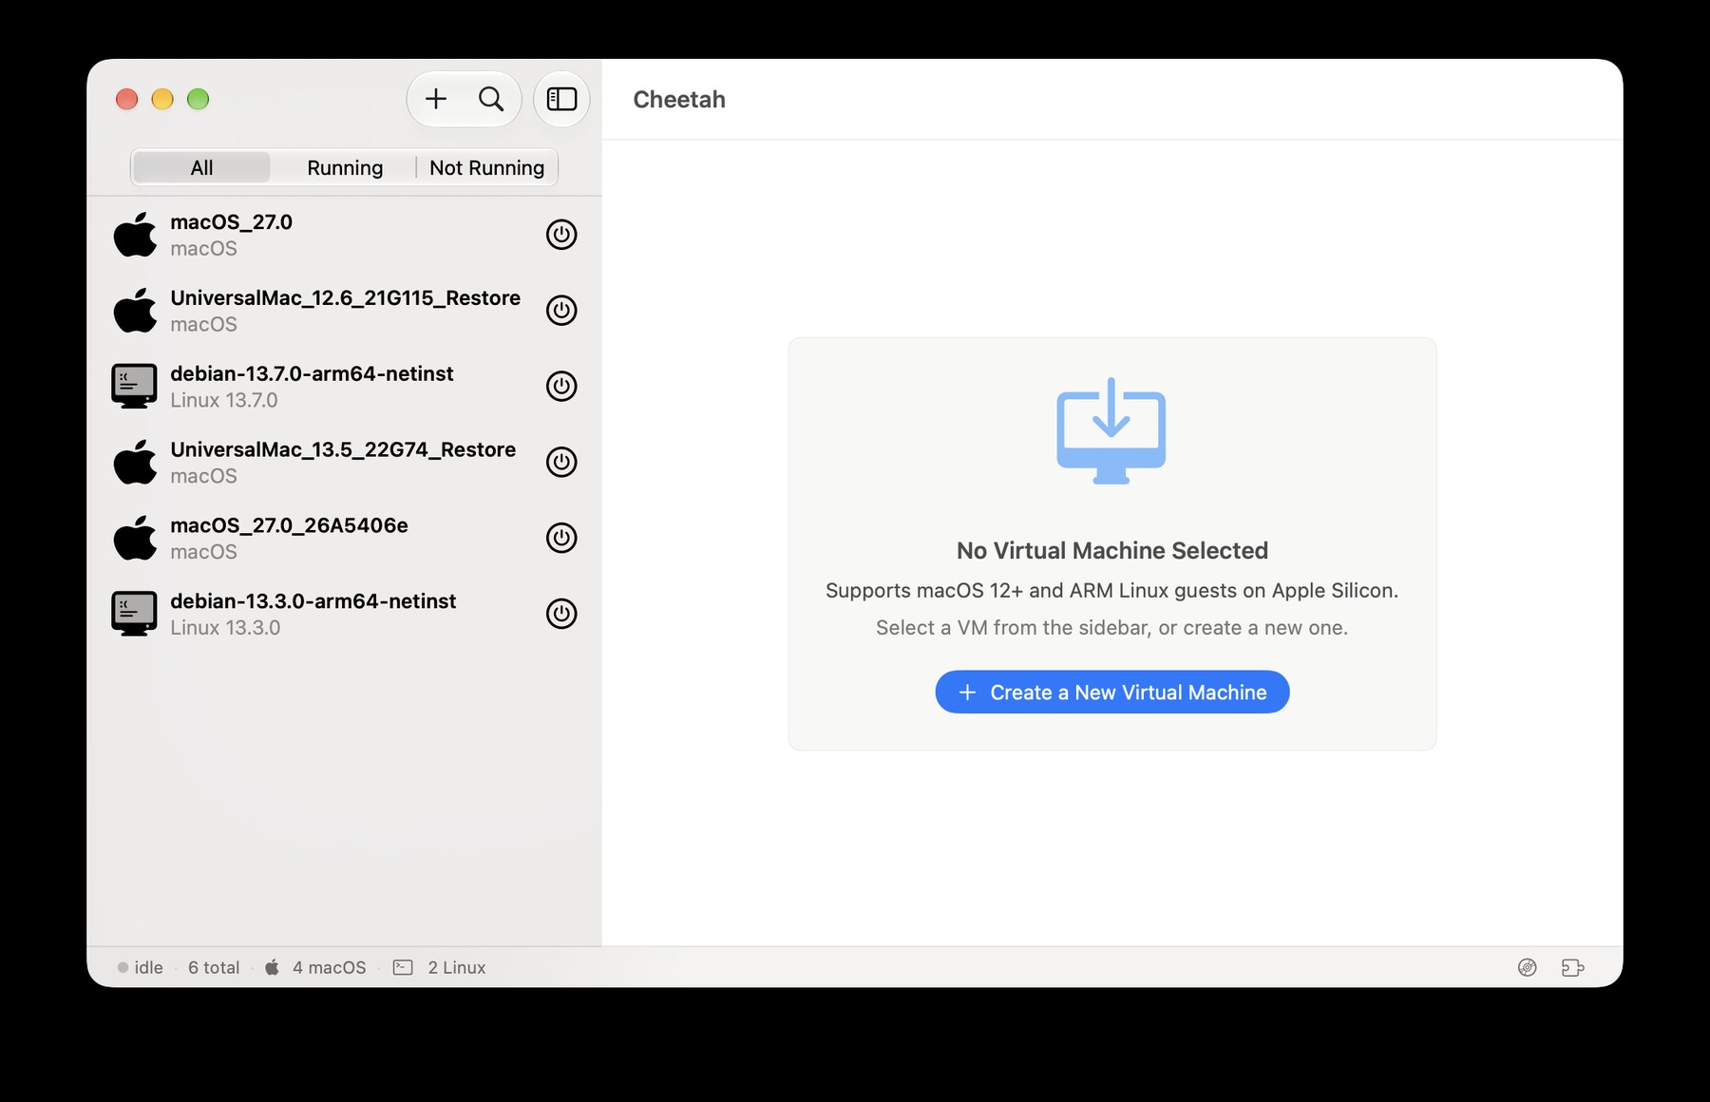Zoom the window with green button
Image resolution: width=1710 pixels, height=1102 pixels.
click(198, 99)
